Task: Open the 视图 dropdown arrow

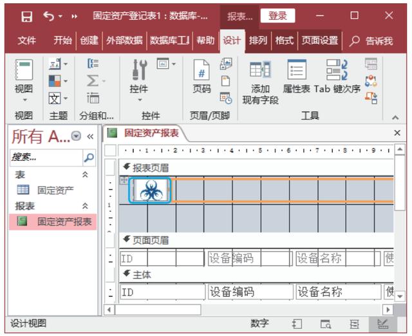Action: click(x=24, y=100)
